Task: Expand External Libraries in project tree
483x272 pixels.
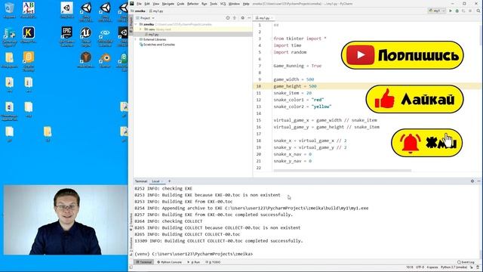Action: point(136,39)
